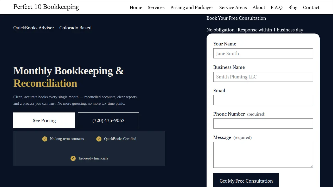Click the Email field label
333x187 pixels.
tap(219, 91)
